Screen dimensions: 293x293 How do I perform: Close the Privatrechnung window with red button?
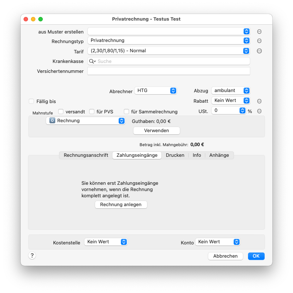(26, 19)
